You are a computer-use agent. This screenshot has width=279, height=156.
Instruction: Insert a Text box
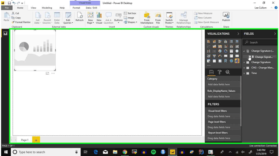point(130,13)
